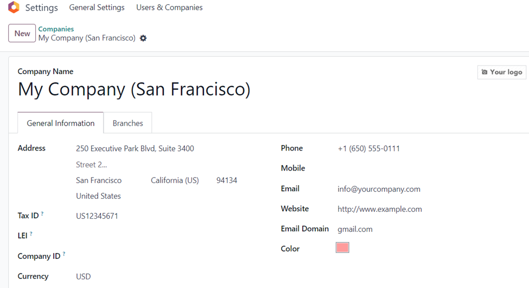Open the gear actions menu beside company name
The height and width of the screenshot is (288, 529).
143,38
